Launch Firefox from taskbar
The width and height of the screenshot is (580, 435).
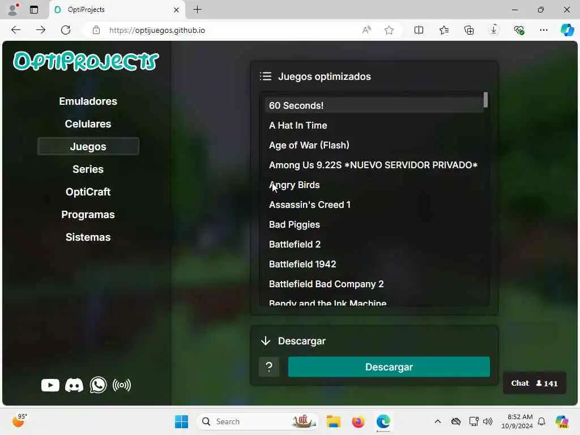tap(358, 421)
